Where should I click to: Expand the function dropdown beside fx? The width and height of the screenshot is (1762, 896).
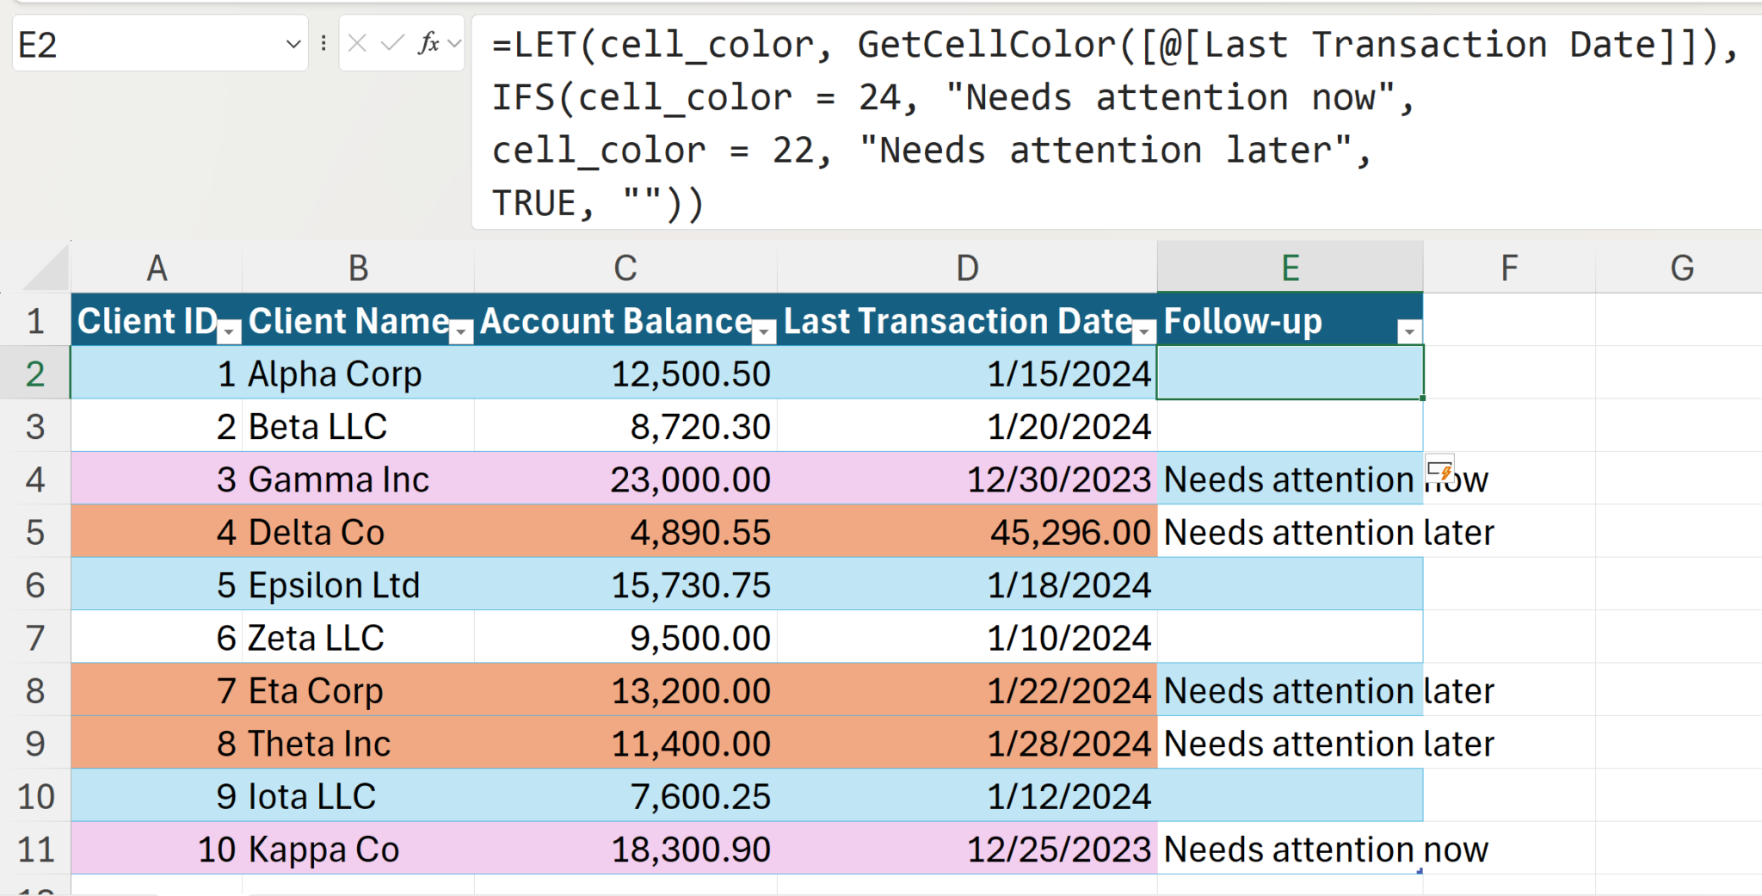click(455, 43)
